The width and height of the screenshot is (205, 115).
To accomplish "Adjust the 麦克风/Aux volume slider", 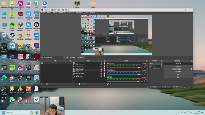I will tap(124, 67).
